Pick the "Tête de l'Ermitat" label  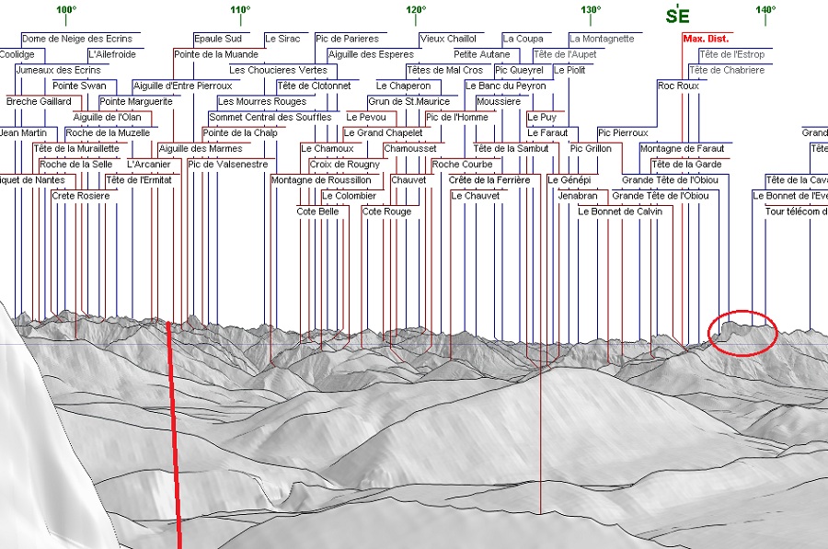pyautogui.click(x=139, y=180)
